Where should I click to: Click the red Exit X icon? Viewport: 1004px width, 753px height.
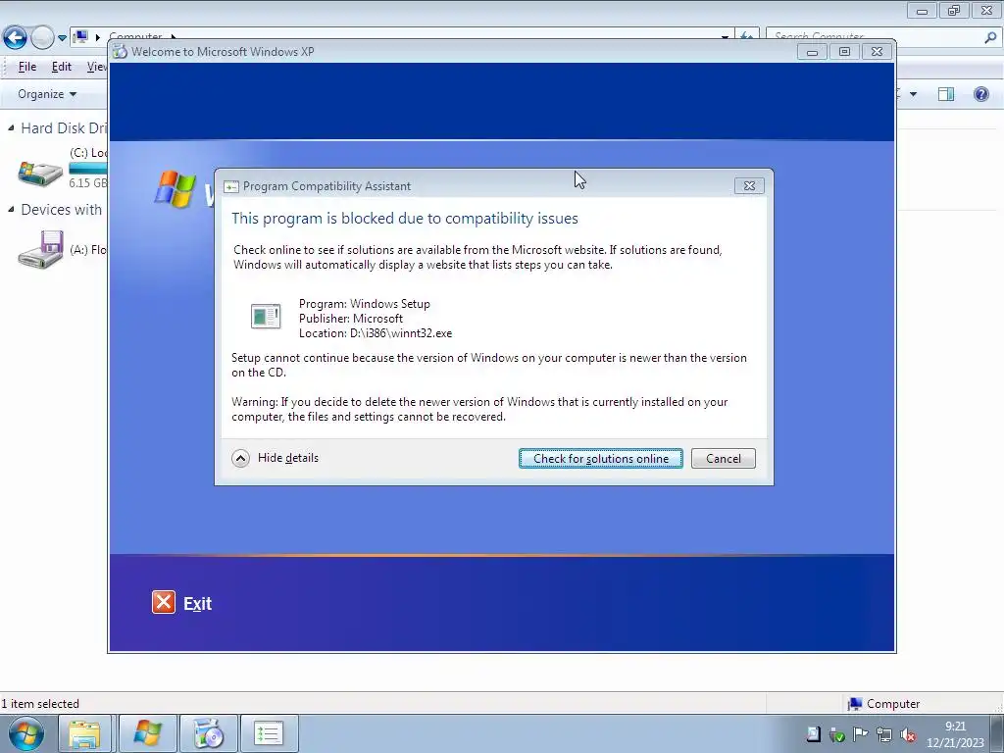pyautogui.click(x=164, y=603)
